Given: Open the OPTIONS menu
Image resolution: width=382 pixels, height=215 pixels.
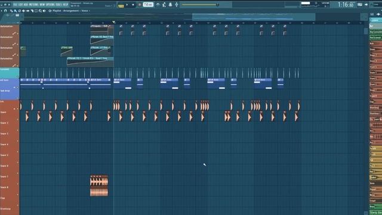Looking at the screenshot, I should (x=50, y=5).
